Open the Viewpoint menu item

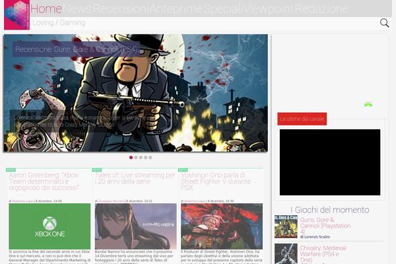[269, 9]
